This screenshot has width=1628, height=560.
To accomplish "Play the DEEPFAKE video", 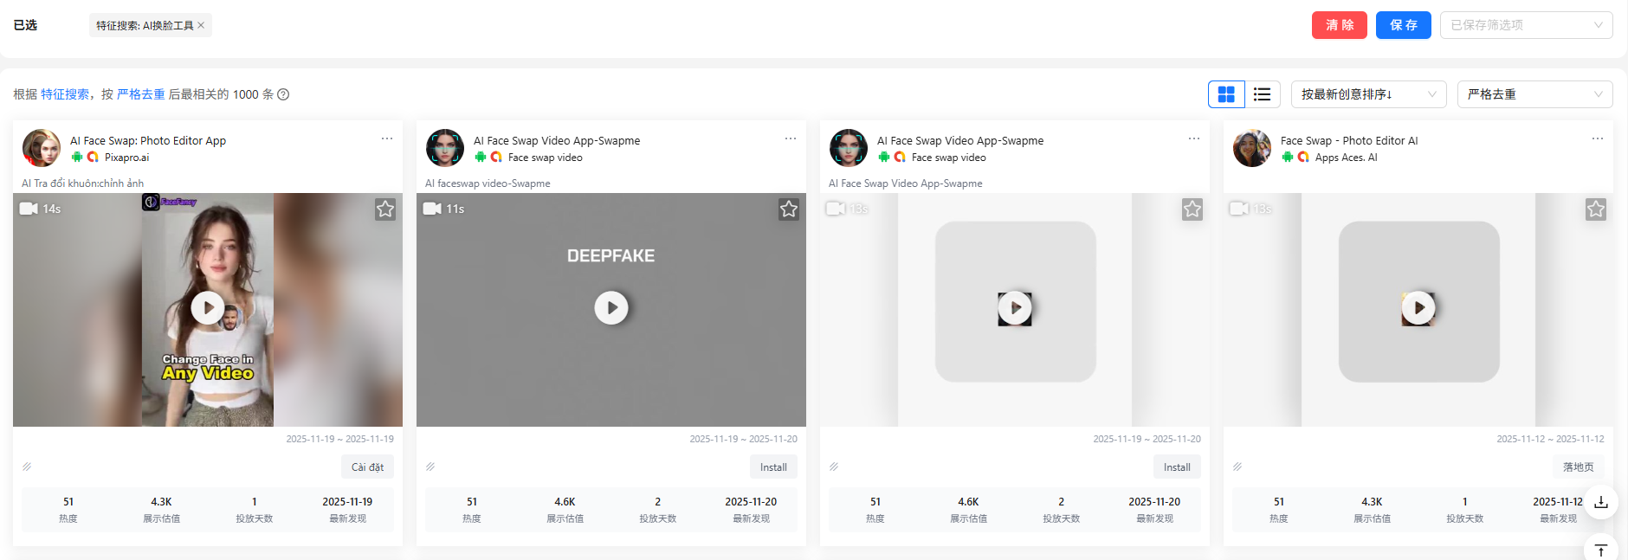I will (x=611, y=308).
